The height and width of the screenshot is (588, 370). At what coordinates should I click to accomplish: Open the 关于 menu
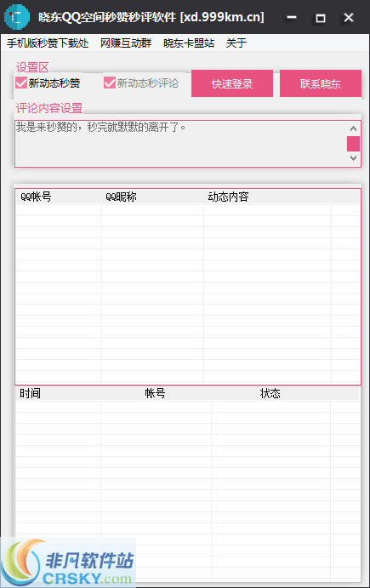click(236, 43)
